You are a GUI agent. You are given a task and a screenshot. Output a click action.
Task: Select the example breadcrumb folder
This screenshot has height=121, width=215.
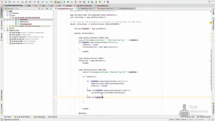tap(68, 5)
